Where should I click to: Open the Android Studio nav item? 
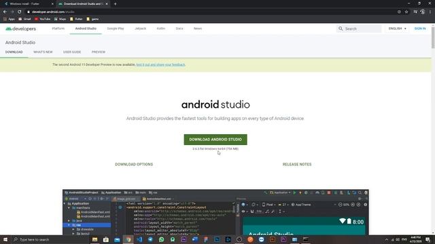coord(86,28)
